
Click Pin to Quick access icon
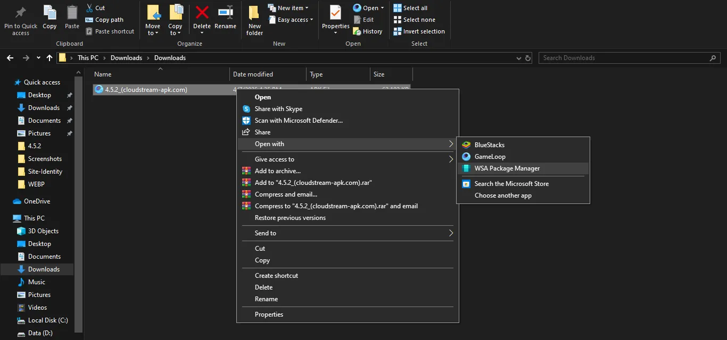21,13
